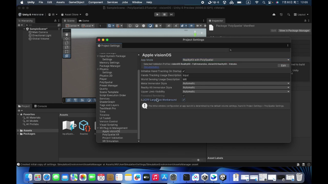Select the Rotate tool in Scene toolbar
The image size is (328, 184).
coord(67,43)
